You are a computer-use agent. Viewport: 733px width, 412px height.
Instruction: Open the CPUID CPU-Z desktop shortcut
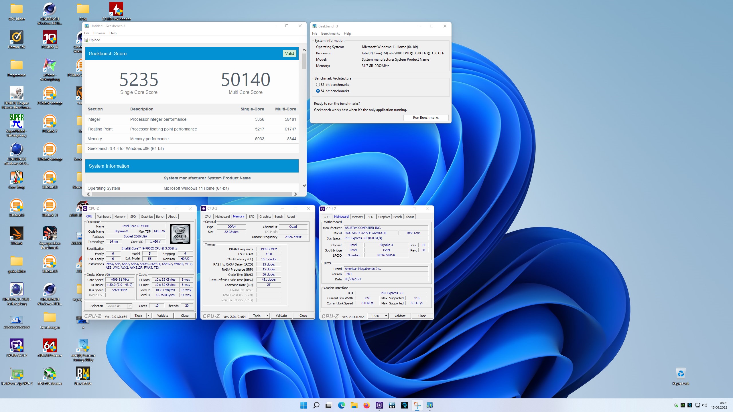click(x=17, y=348)
